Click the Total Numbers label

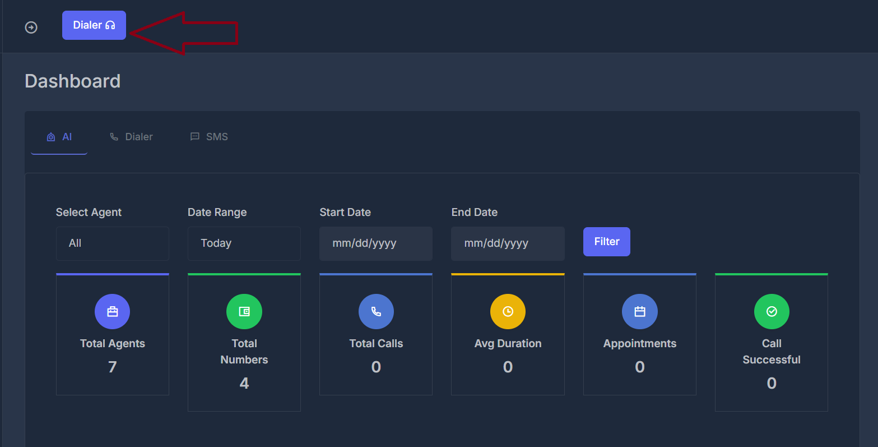[244, 352]
